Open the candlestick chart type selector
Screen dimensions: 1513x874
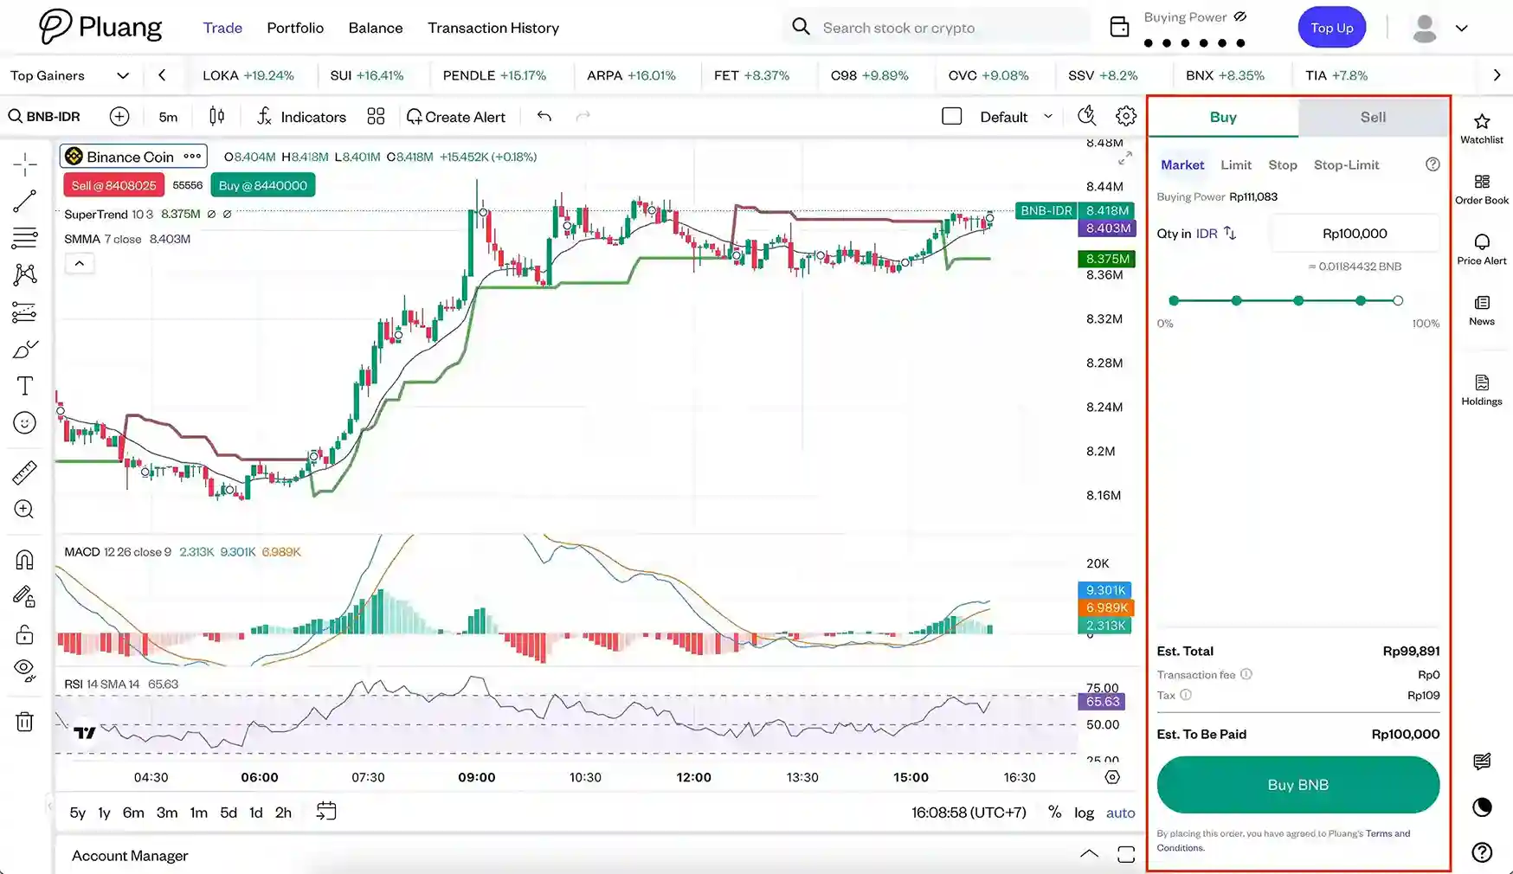click(x=216, y=117)
